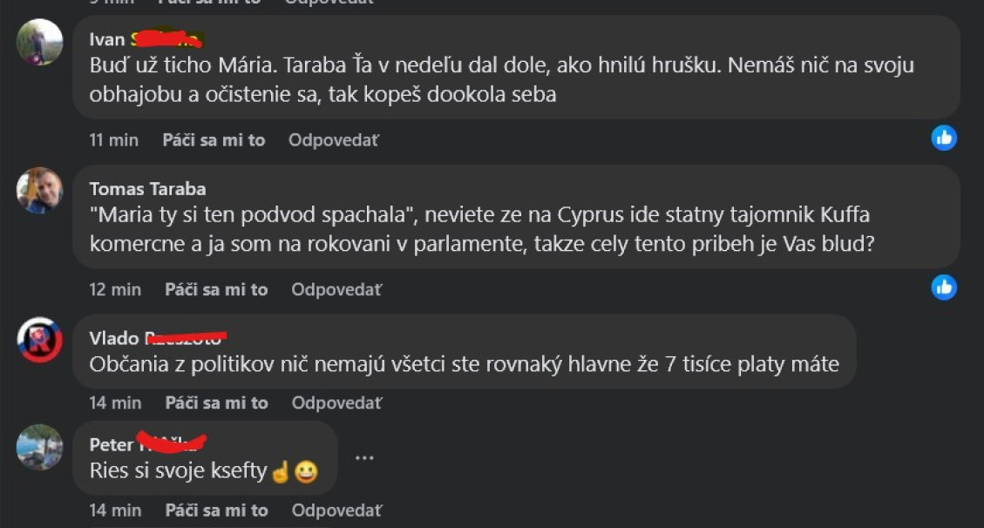Like Peter's comment via Páči sa mi to

click(216, 510)
